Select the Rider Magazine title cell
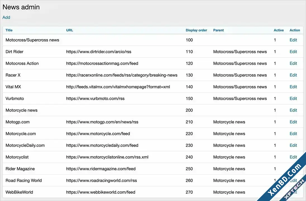The height and width of the screenshot is (201, 306). pos(20,169)
